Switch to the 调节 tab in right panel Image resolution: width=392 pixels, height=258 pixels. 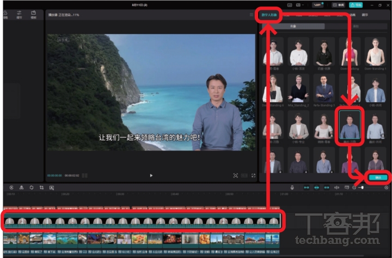coord(365,15)
